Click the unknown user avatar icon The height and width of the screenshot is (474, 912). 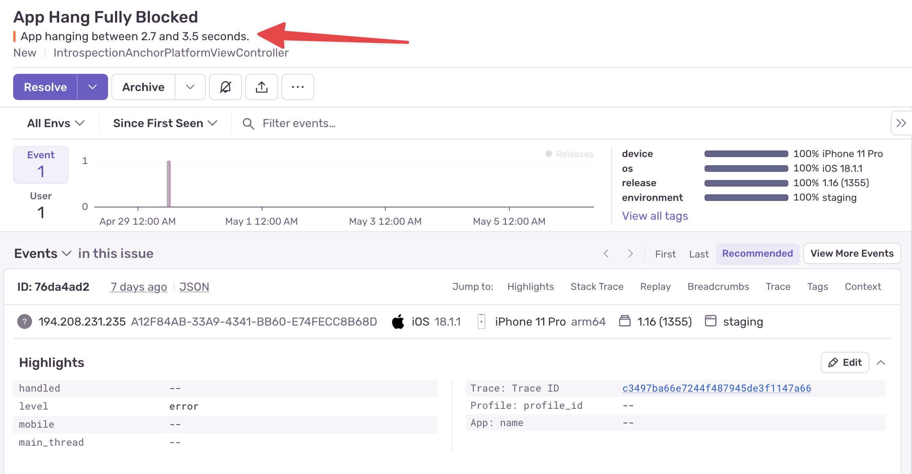pos(25,321)
